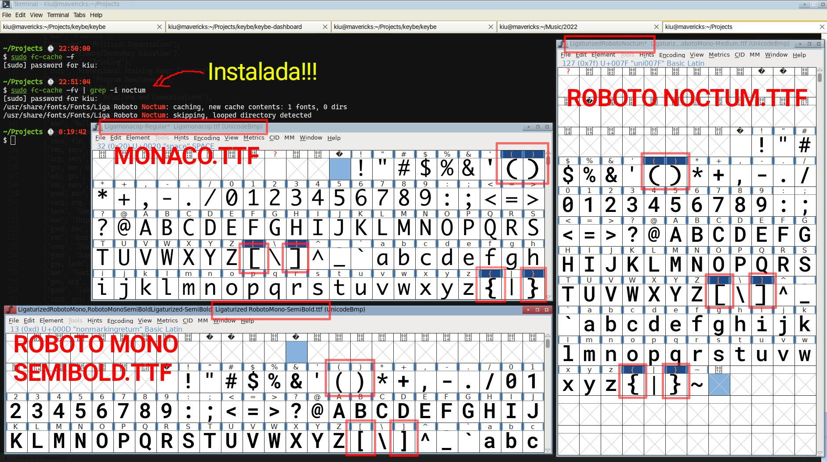Select the 'Q' glyph in Roboto Noctum window
827x462 pixels.
[x=762, y=265]
